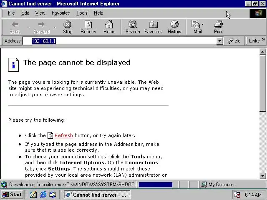The width and height of the screenshot is (267, 200).
Task: Select Cannot find server taskbar button
Action: 97,195
